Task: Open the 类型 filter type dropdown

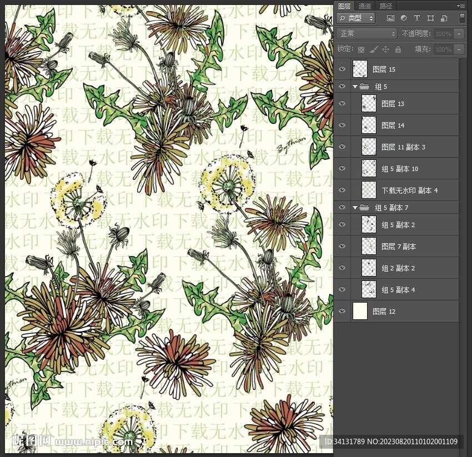Action: pos(356,18)
